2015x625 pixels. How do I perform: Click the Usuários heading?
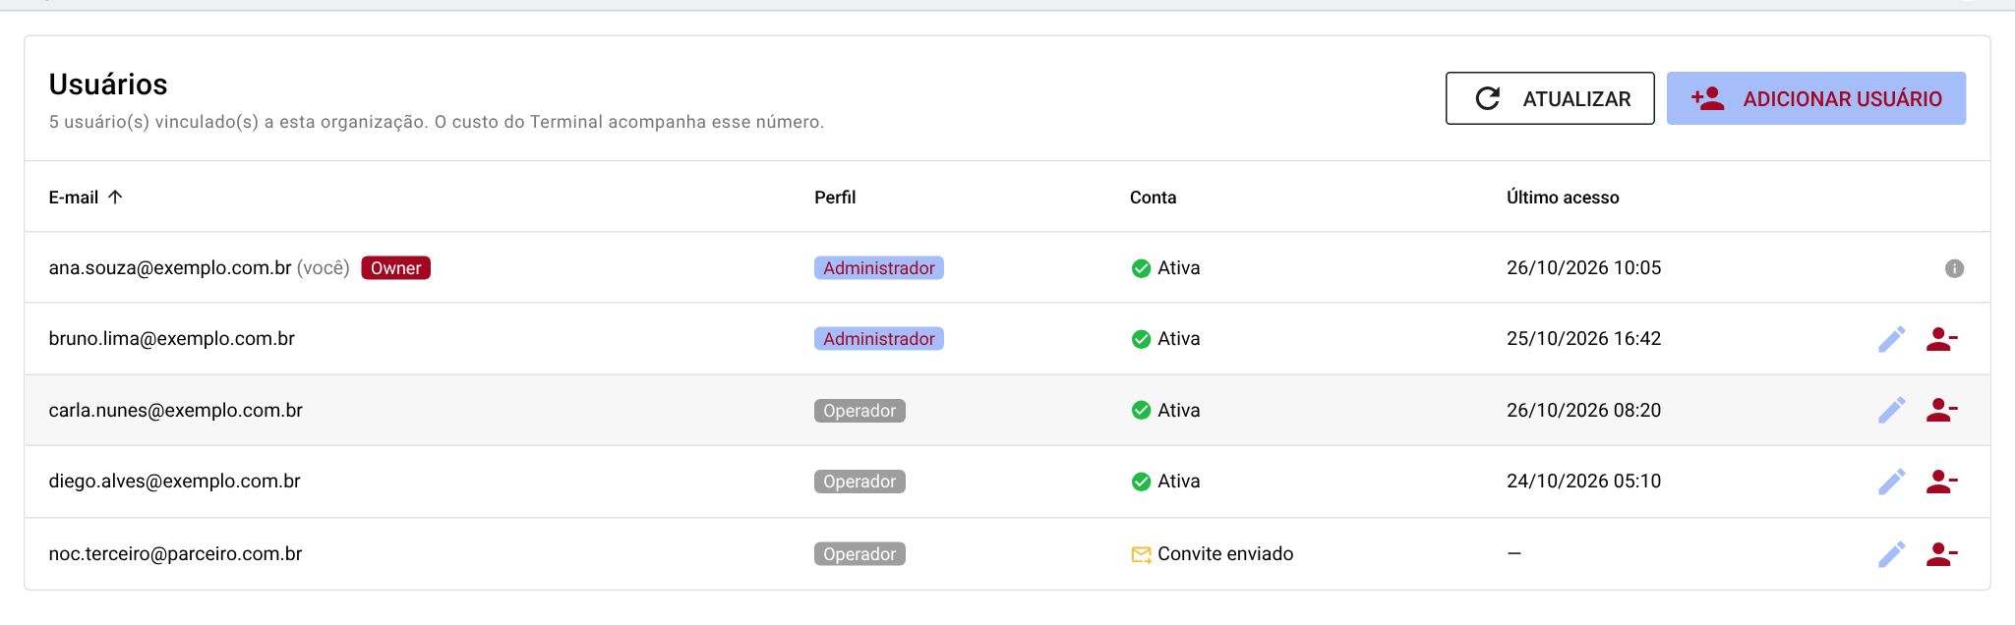click(x=108, y=85)
